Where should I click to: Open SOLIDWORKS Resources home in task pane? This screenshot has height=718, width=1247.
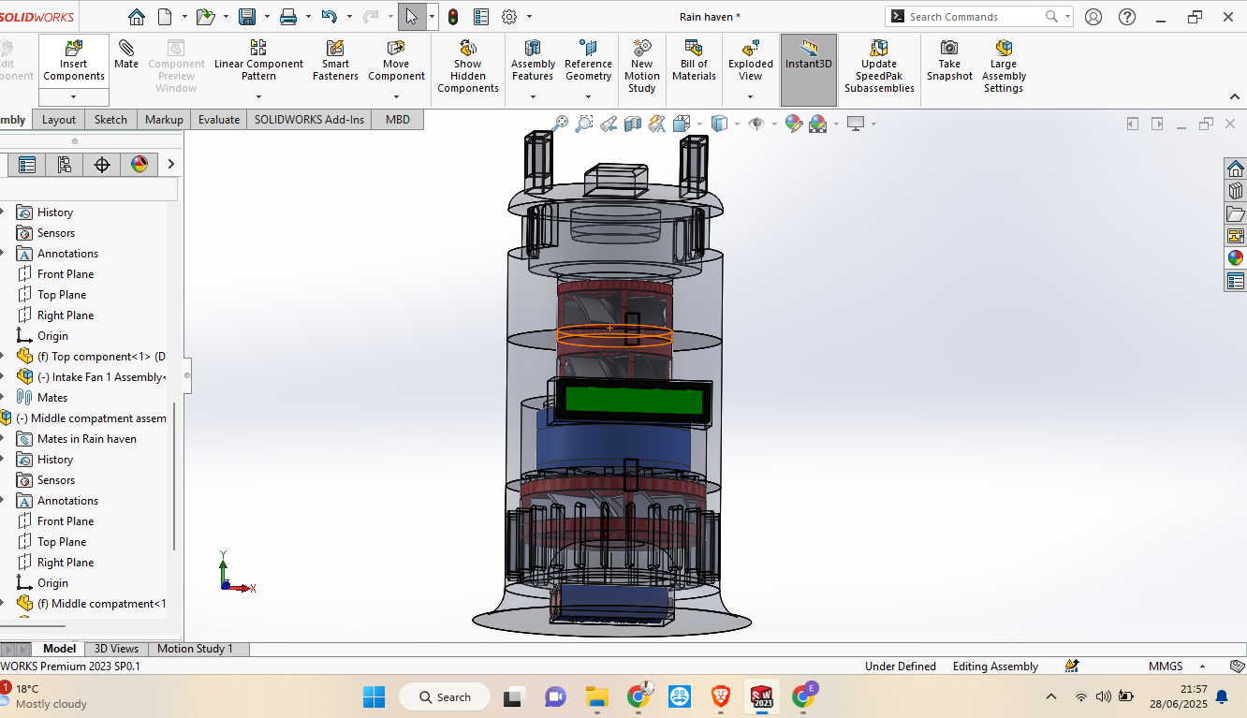pyautogui.click(x=1236, y=169)
